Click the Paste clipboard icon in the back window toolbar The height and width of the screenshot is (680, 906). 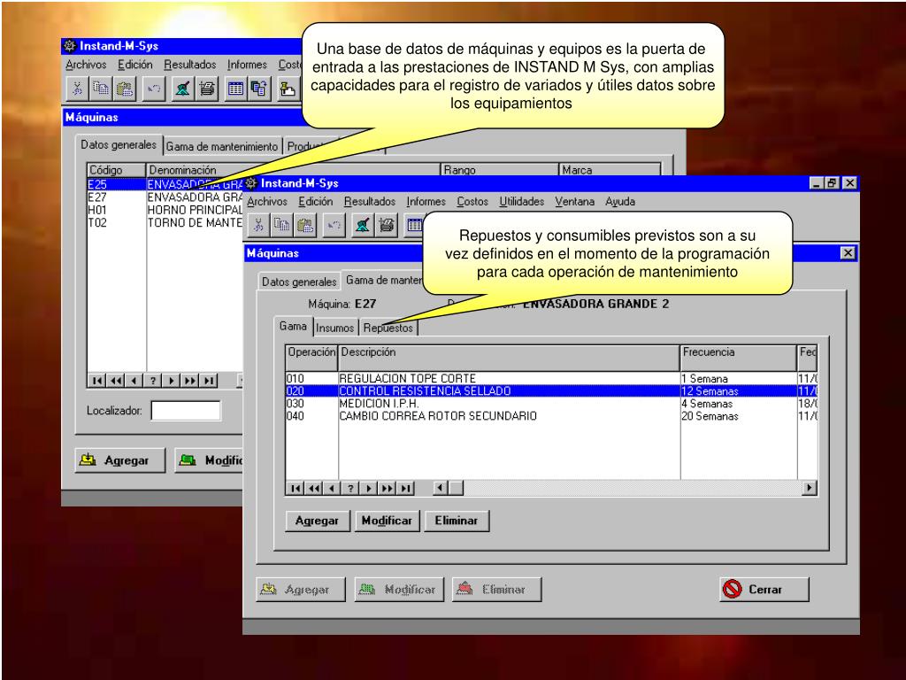pyautogui.click(x=124, y=89)
